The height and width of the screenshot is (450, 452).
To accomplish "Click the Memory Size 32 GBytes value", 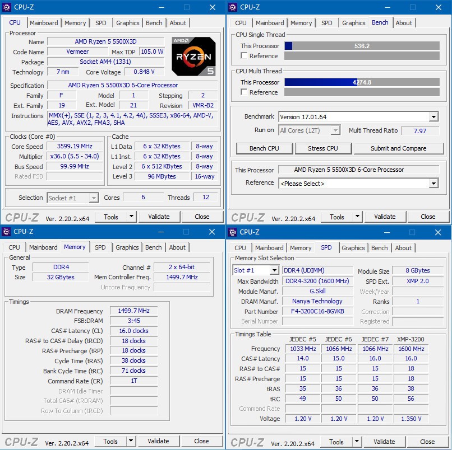I will click(x=61, y=277).
